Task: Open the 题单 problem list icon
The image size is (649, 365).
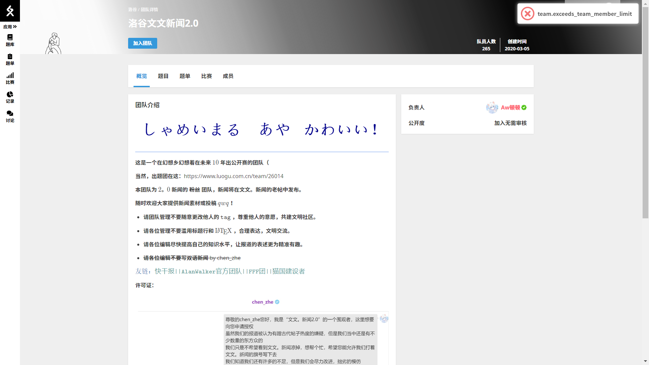Action: tap(10, 57)
